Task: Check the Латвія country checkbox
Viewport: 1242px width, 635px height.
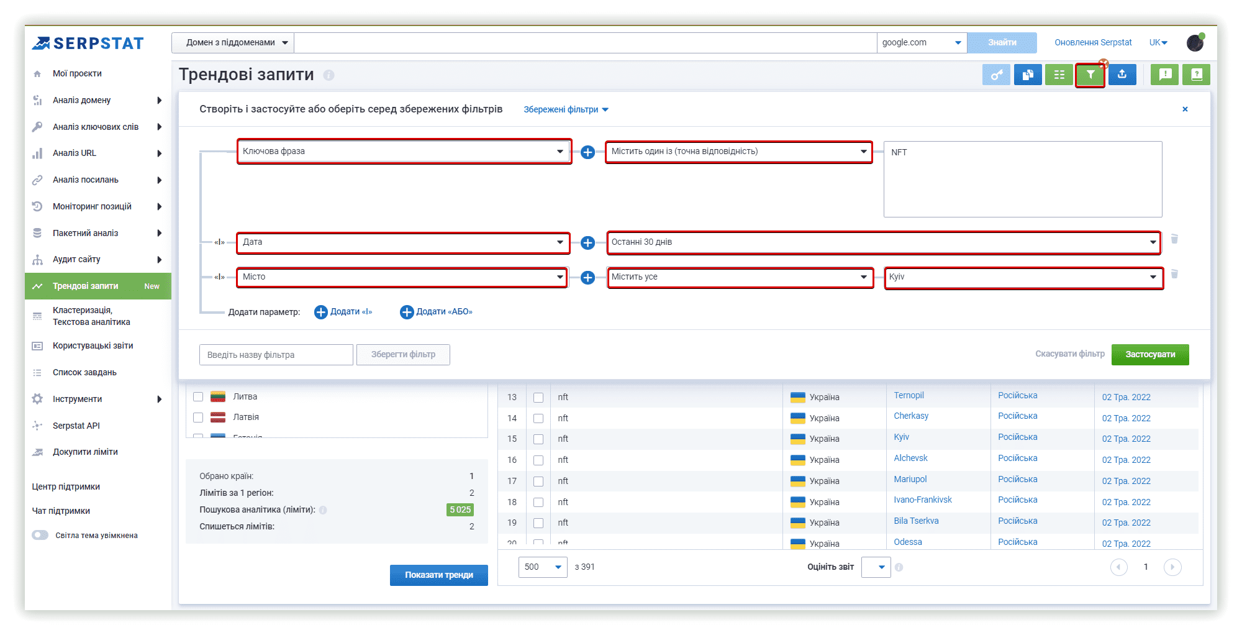Action: click(198, 417)
